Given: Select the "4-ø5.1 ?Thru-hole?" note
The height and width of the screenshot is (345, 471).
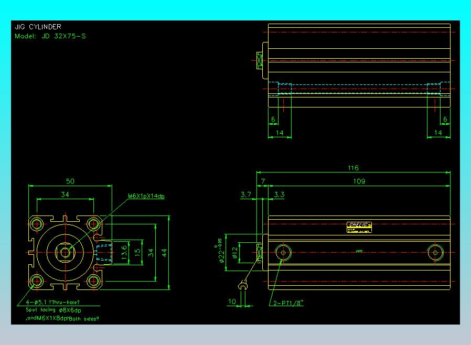Looking at the screenshot, I should tap(52, 303).
